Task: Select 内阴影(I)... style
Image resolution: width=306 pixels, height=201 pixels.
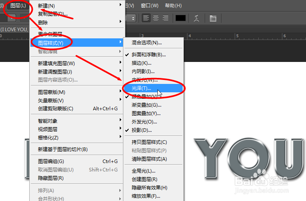Action: 153,72
